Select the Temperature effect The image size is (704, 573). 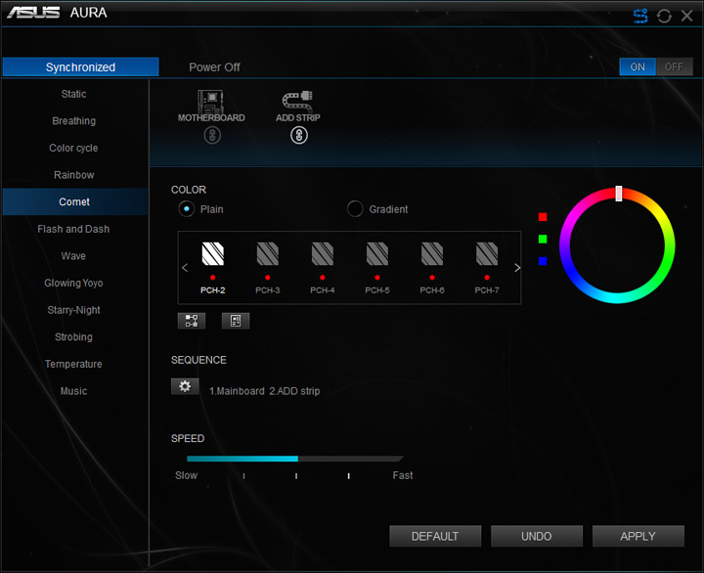[74, 364]
